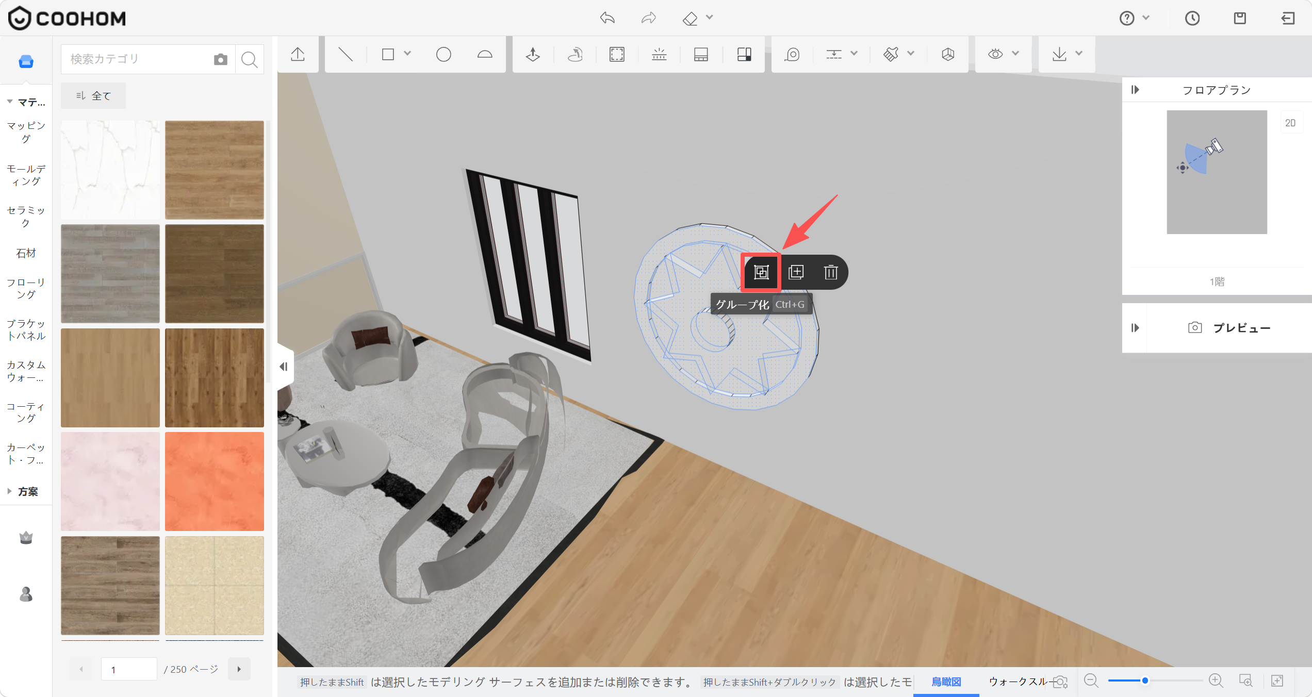The height and width of the screenshot is (697, 1312).
Task: Delete selection with the trash icon
Action: (x=831, y=272)
